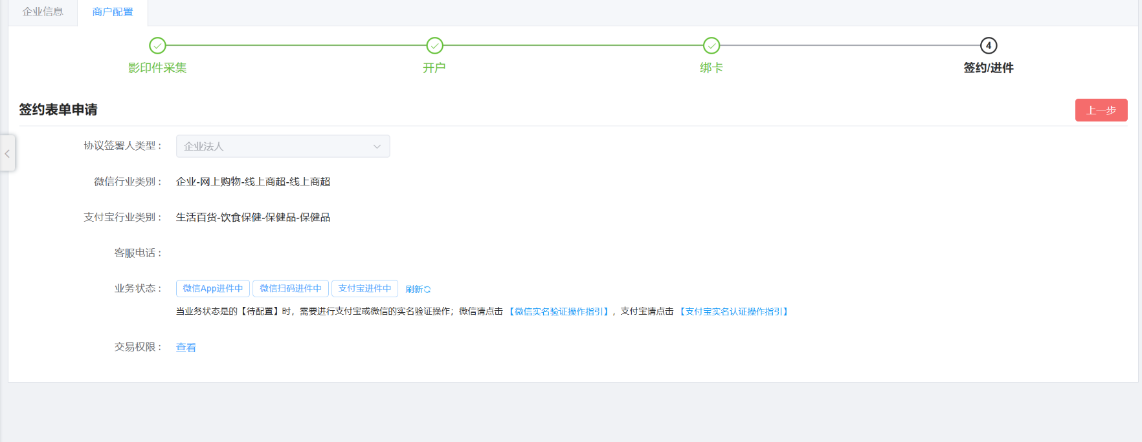1142x442 pixels.
Task: Select the 商户配置 tab
Action: point(113,12)
